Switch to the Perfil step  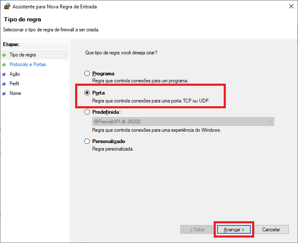[15, 84]
